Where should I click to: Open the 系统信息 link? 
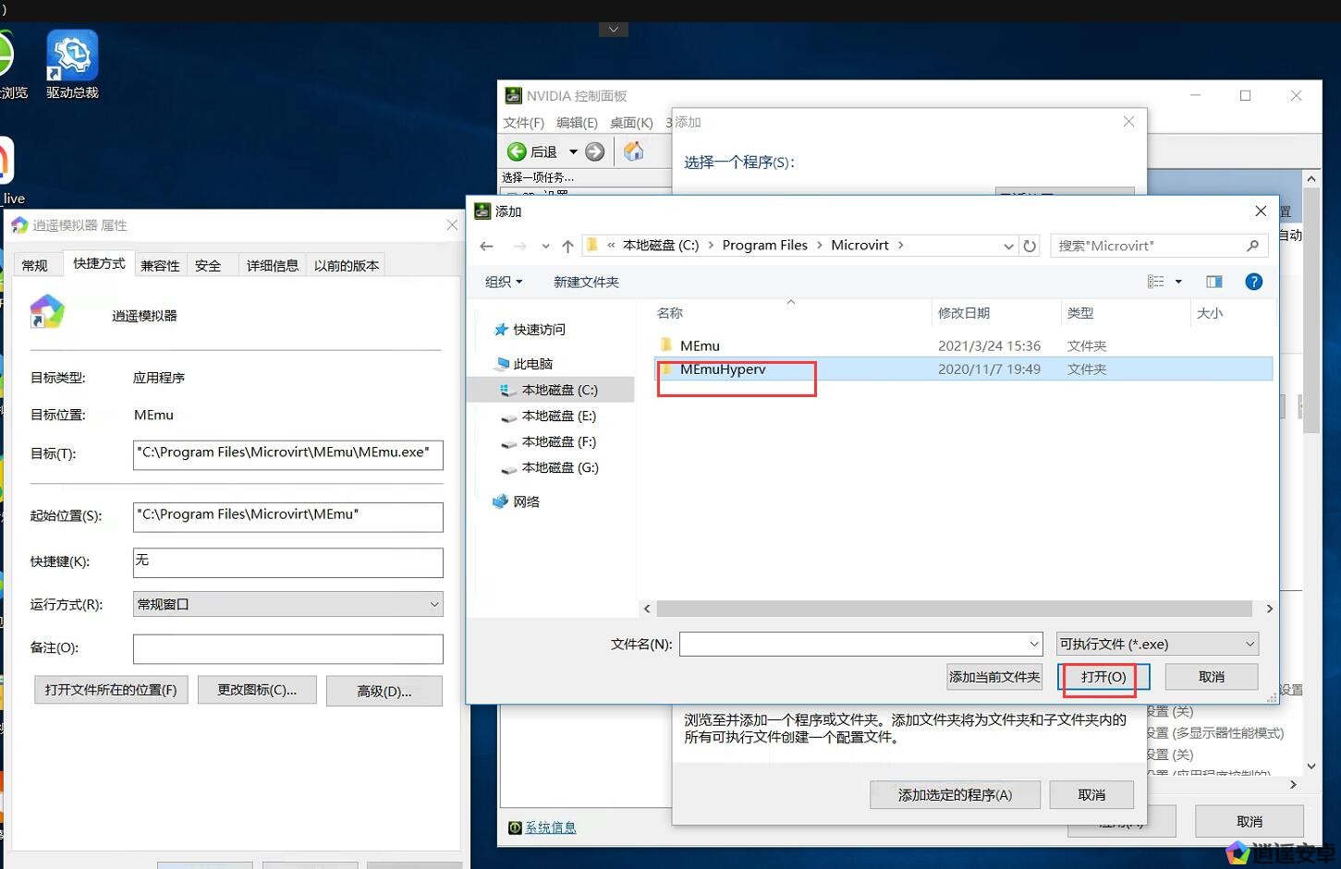coord(550,827)
